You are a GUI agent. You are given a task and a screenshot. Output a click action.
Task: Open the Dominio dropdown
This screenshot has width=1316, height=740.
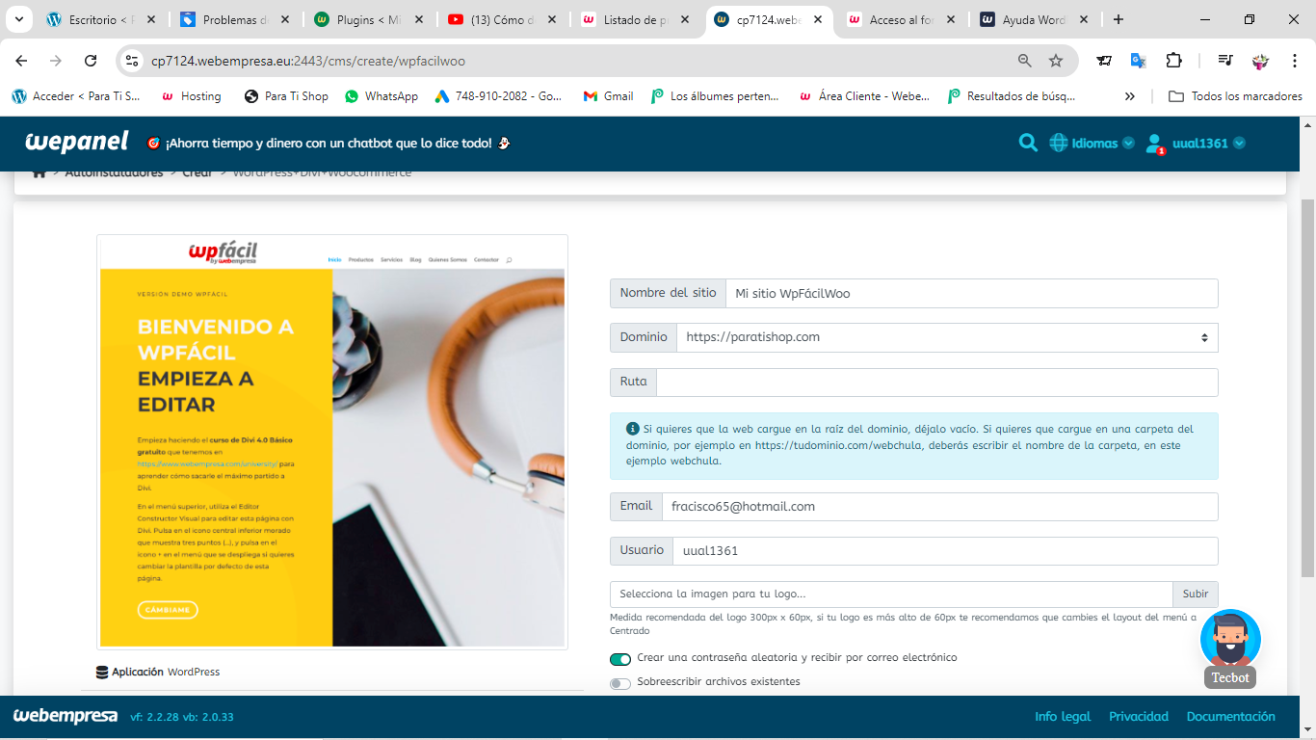coord(947,337)
